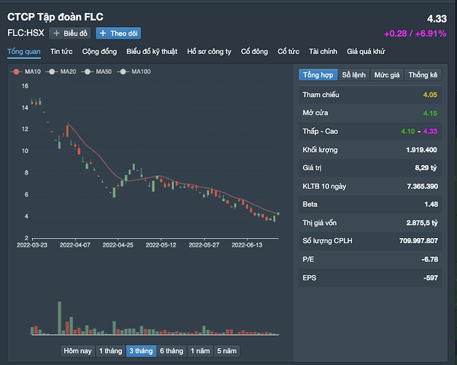Screen dimensions: 457x365
Task: Open the Tin tức tab
Action: (x=61, y=52)
